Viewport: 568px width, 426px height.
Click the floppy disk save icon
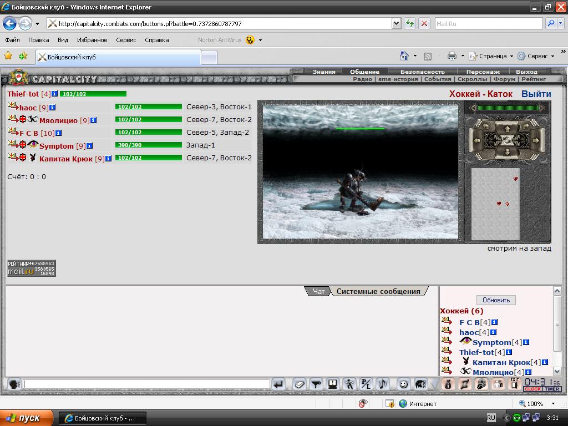(333, 384)
